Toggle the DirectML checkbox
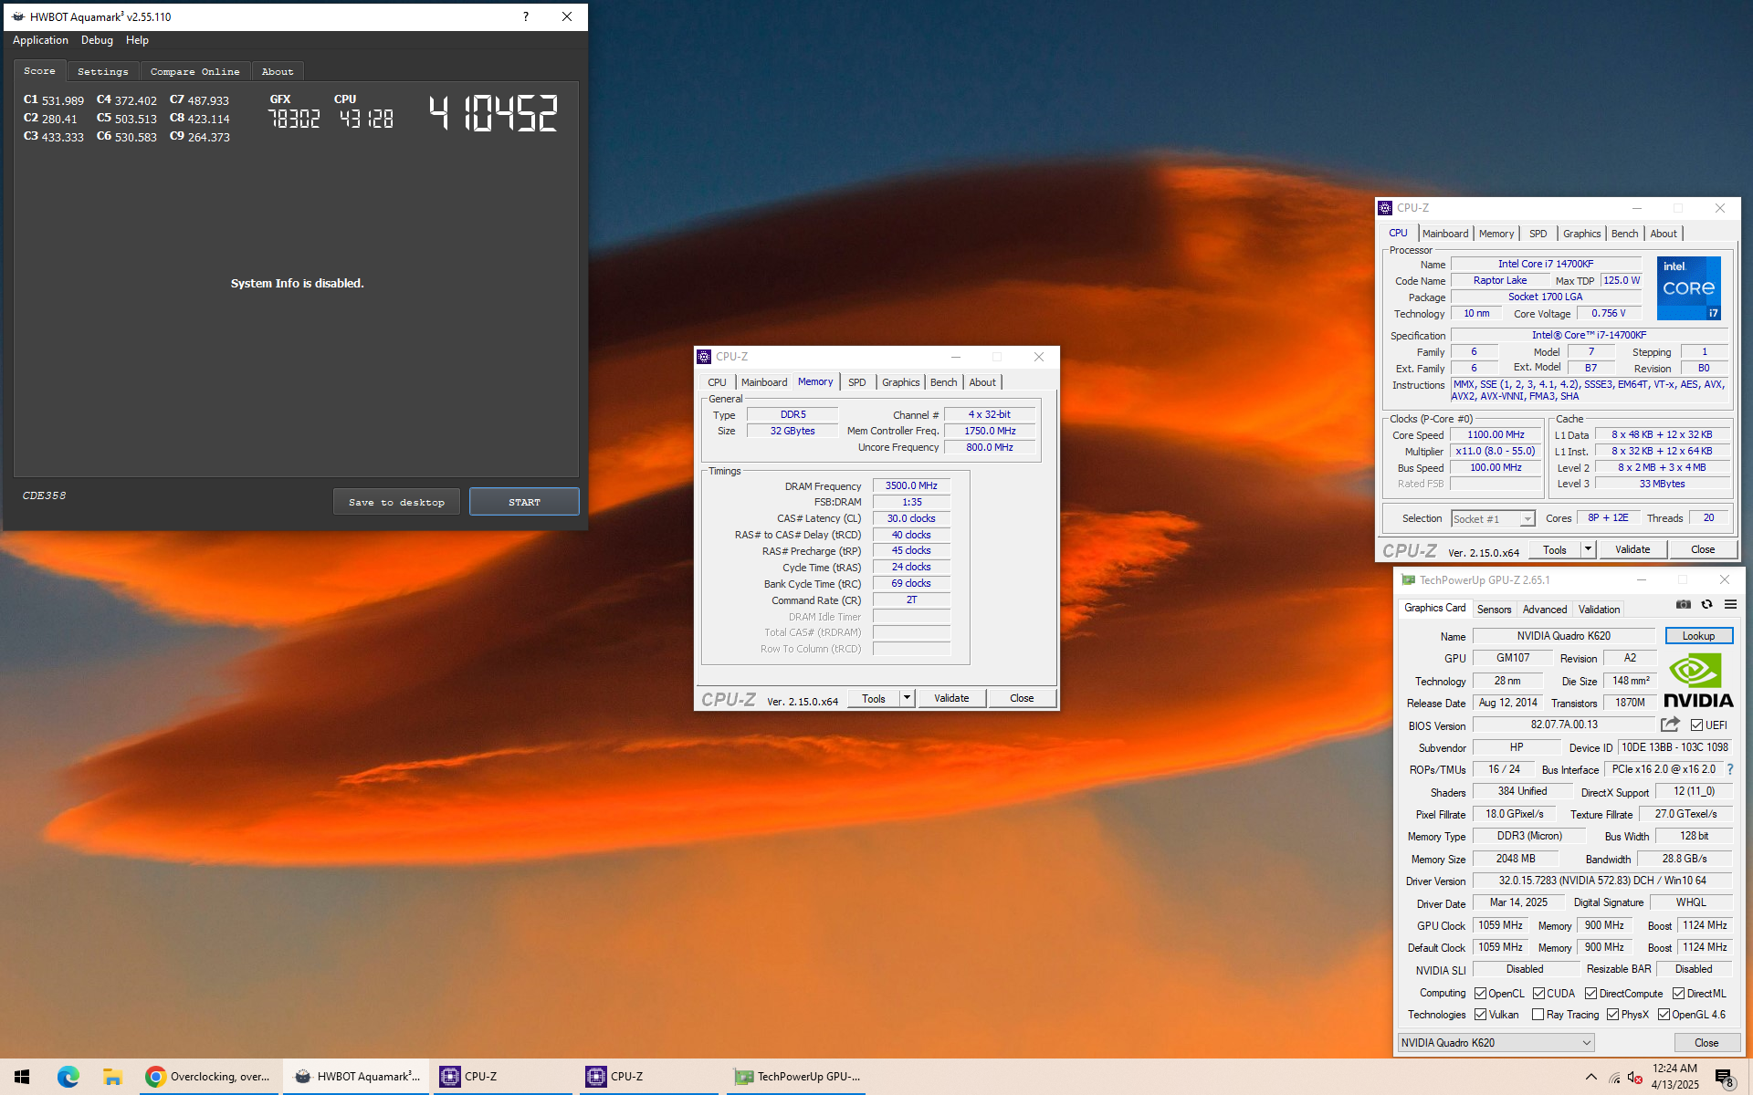The image size is (1753, 1095). click(x=1678, y=994)
